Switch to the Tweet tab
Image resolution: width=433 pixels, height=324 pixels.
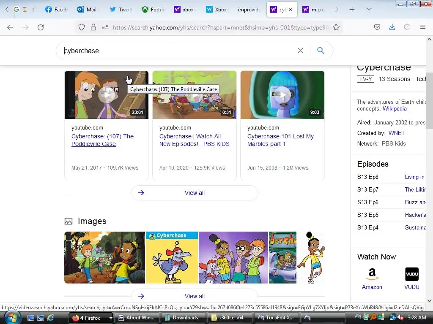pyautogui.click(x=121, y=10)
